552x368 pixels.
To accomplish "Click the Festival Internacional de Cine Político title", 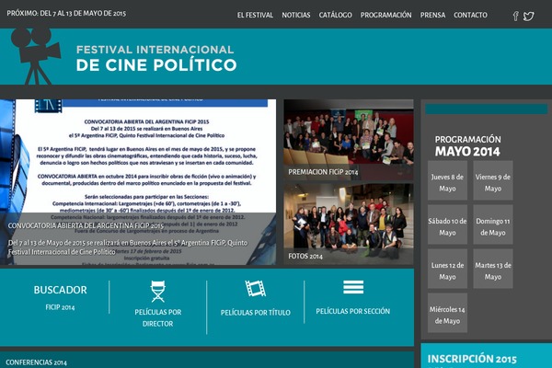I will click(x=156, y=58).
